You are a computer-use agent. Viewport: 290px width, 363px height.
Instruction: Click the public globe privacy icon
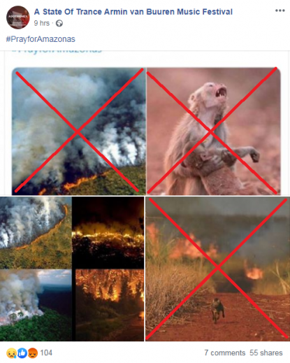(59, 23)
